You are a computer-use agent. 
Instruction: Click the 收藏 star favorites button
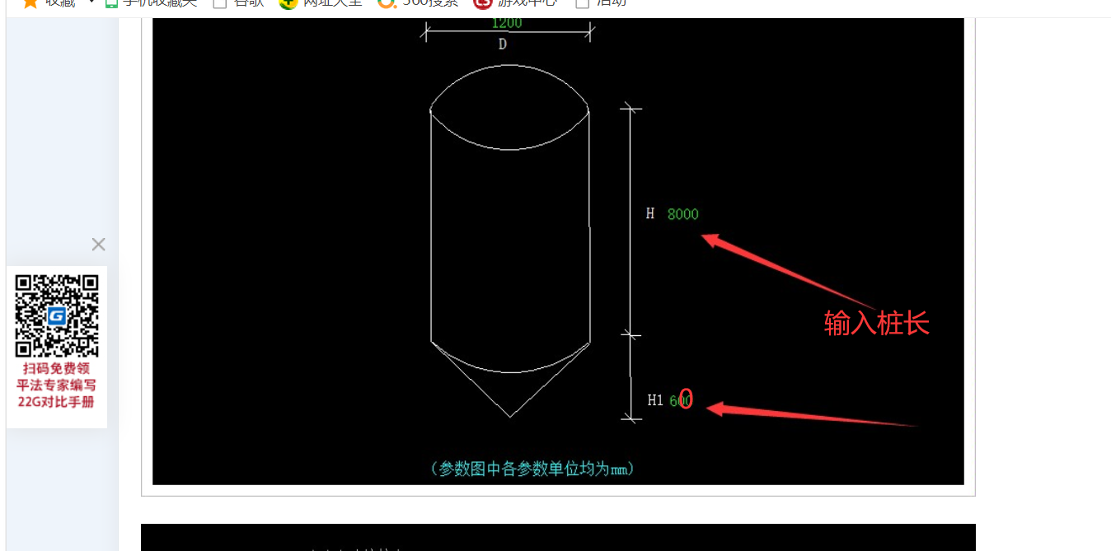click(48, 2)
